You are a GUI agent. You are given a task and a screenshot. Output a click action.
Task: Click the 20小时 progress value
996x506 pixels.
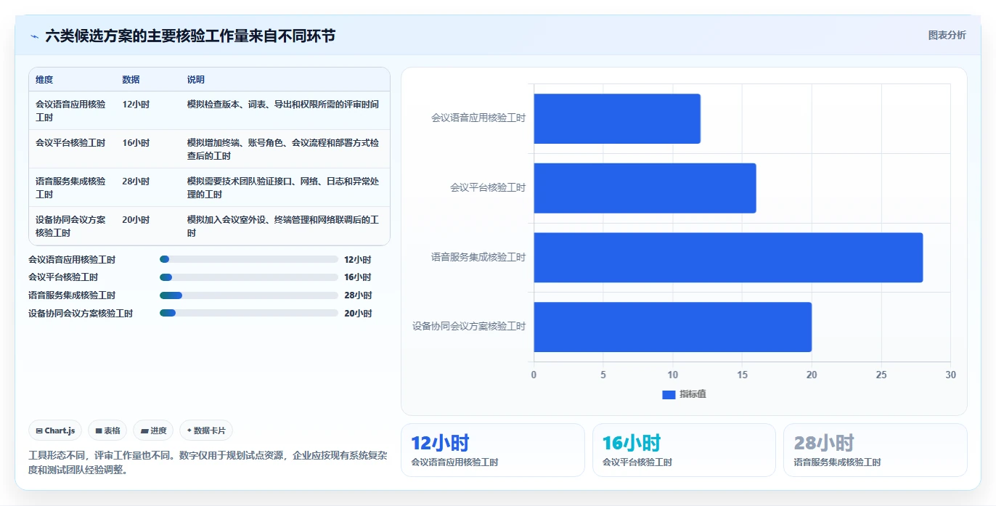pos(358,314)
